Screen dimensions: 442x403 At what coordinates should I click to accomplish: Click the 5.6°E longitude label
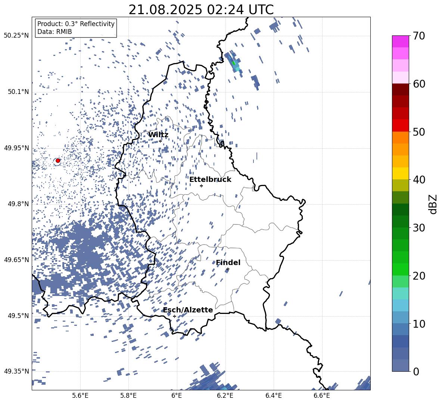click(x=80, y=396)
